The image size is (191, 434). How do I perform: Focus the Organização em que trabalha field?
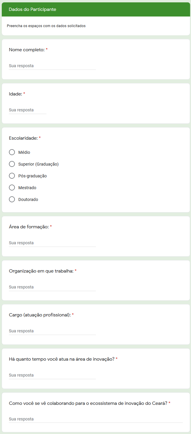52,287
